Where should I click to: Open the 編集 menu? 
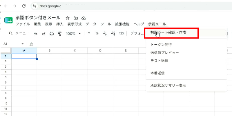[37, 24]
